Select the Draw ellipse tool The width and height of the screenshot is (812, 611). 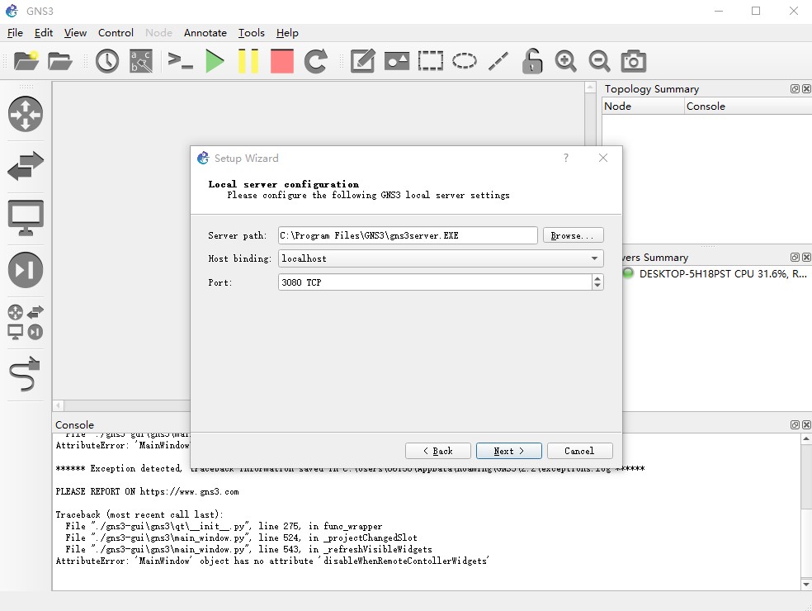tap(464, 60)
